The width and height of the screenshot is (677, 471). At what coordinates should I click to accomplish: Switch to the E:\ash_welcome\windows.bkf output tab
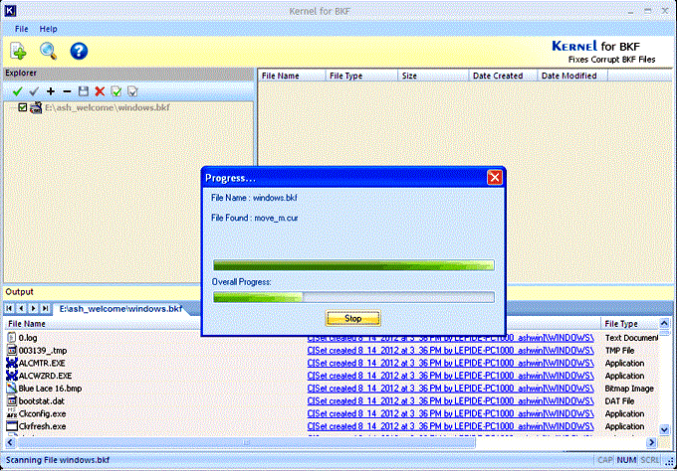120,309
